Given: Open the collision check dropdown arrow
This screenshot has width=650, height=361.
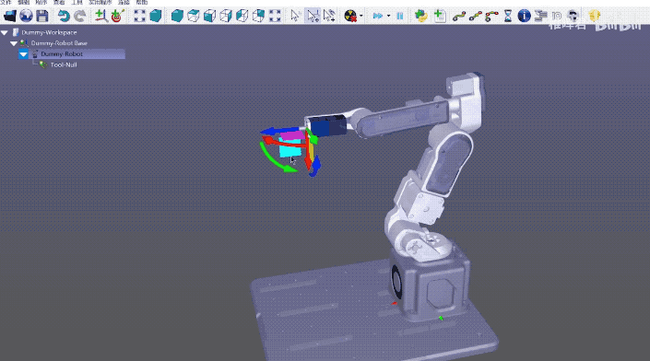Looking at the screenshot, I should pos(361,17).
